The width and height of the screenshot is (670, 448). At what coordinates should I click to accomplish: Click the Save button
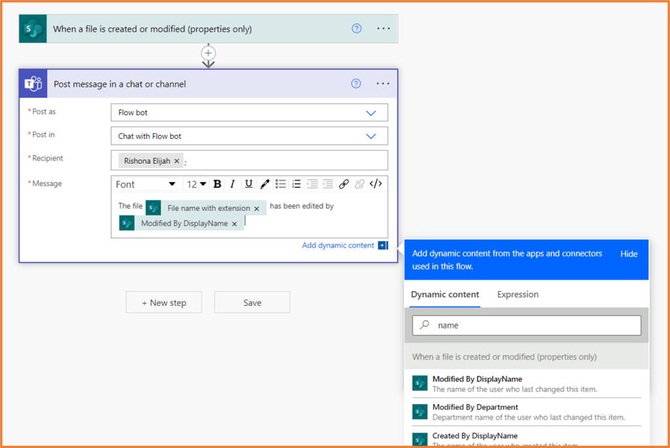252,303
